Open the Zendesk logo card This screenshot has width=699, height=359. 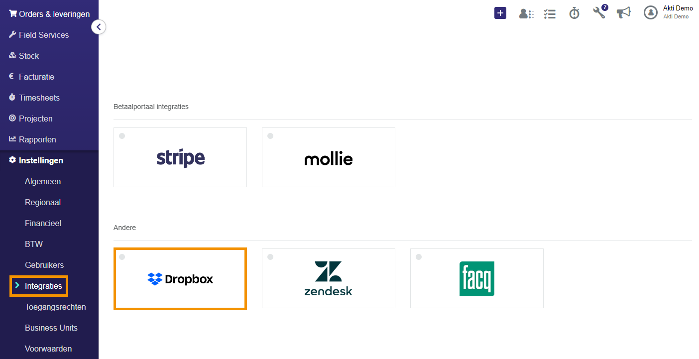point(329,278)
